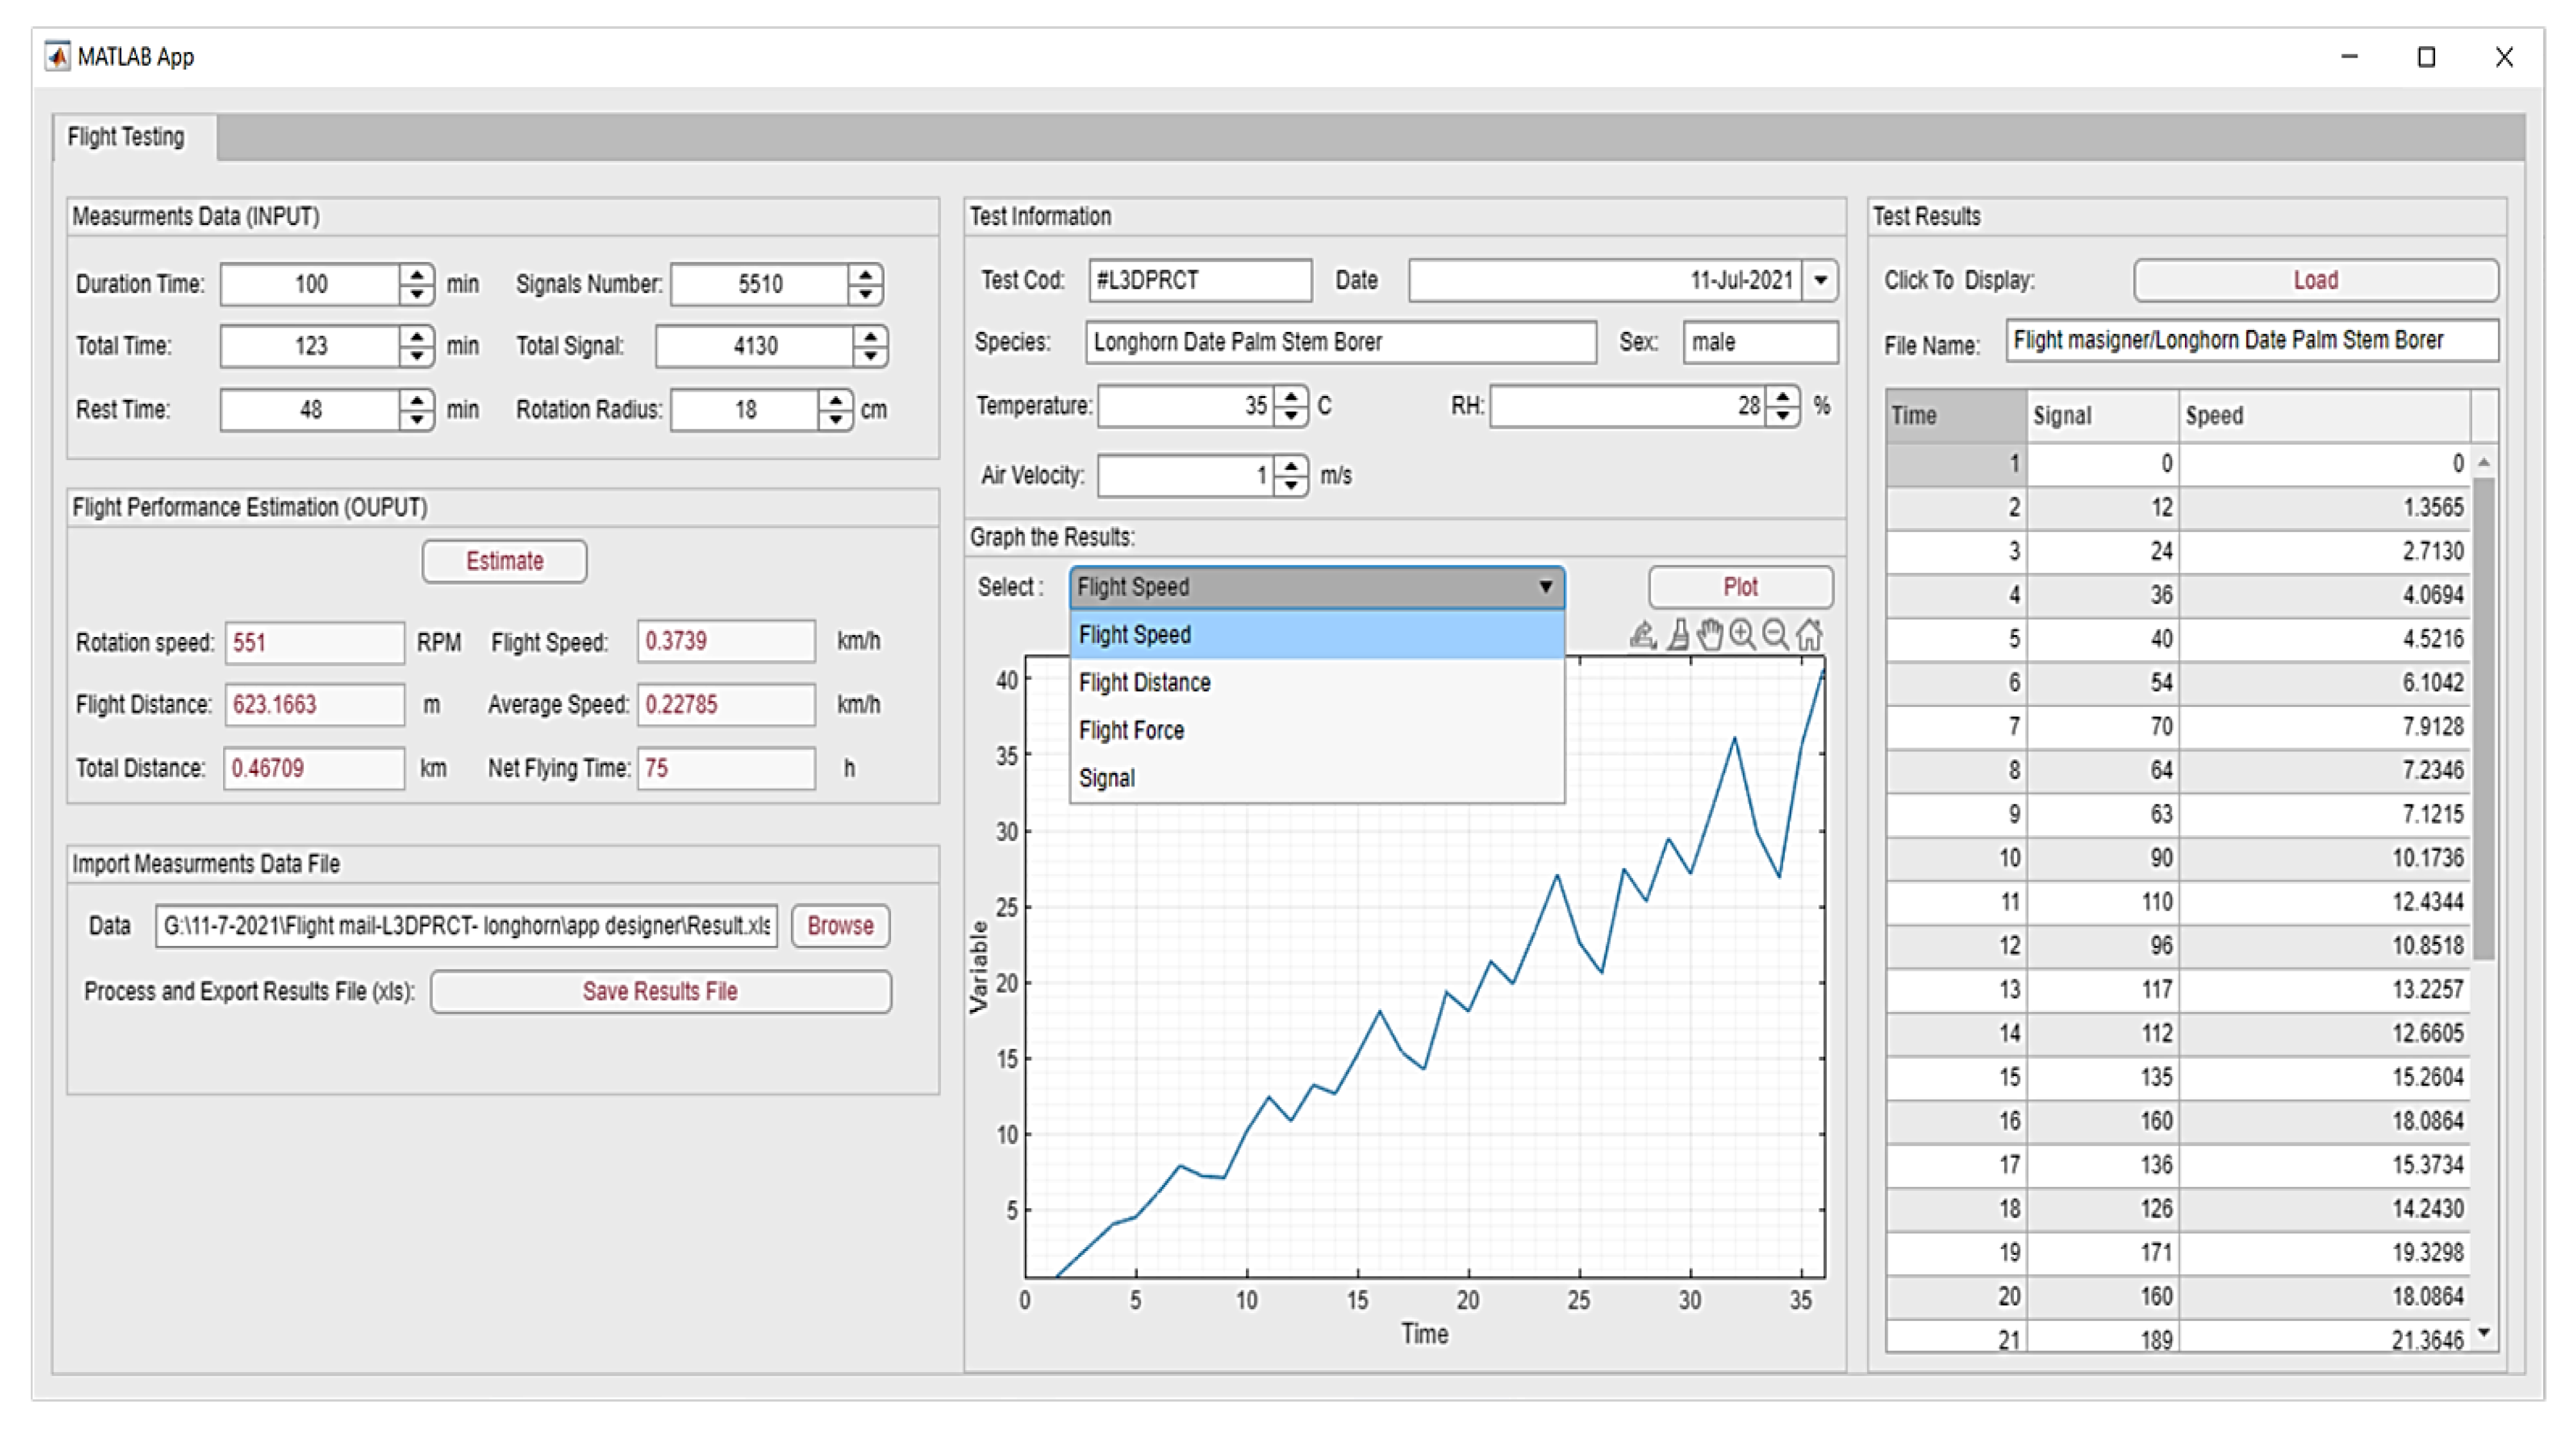The width and height of the screenshot is (2576, 1433).
Task: Choose Flight Distance from dropdown list
Action: [x=1144, y=683]
